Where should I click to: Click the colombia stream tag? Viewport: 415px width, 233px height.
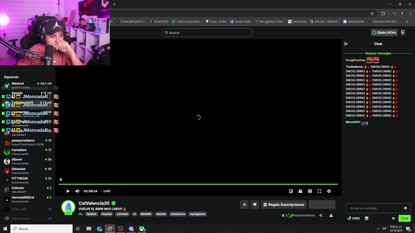(x=122, y=214)
